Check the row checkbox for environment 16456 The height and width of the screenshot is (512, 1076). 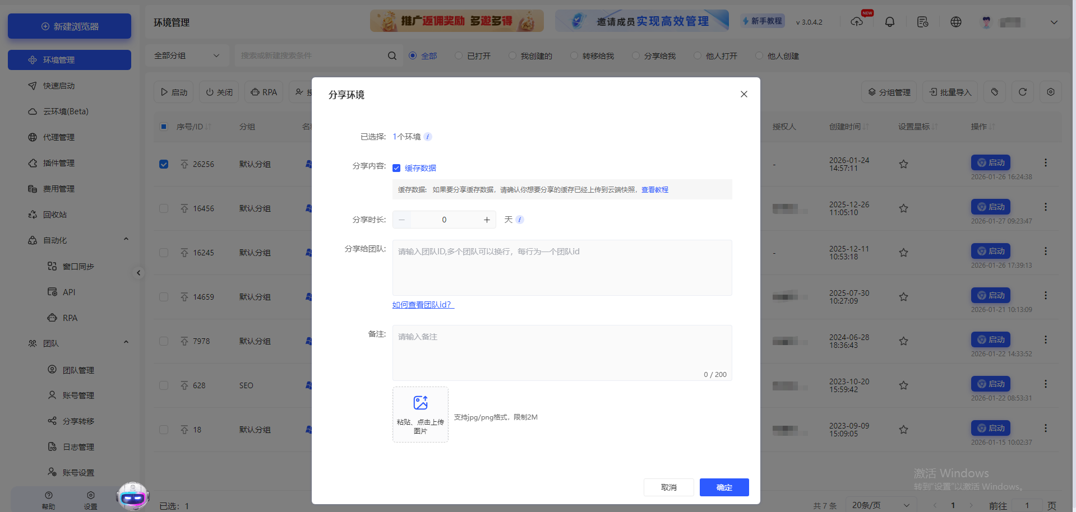point(163,208)
